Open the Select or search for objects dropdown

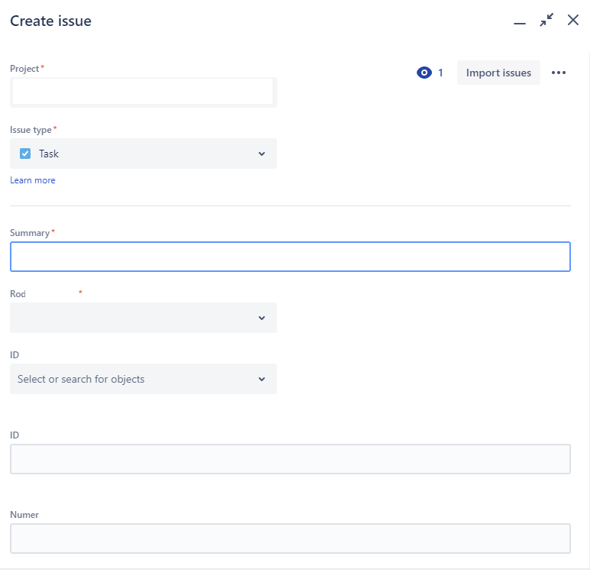(x=143, y=379)
